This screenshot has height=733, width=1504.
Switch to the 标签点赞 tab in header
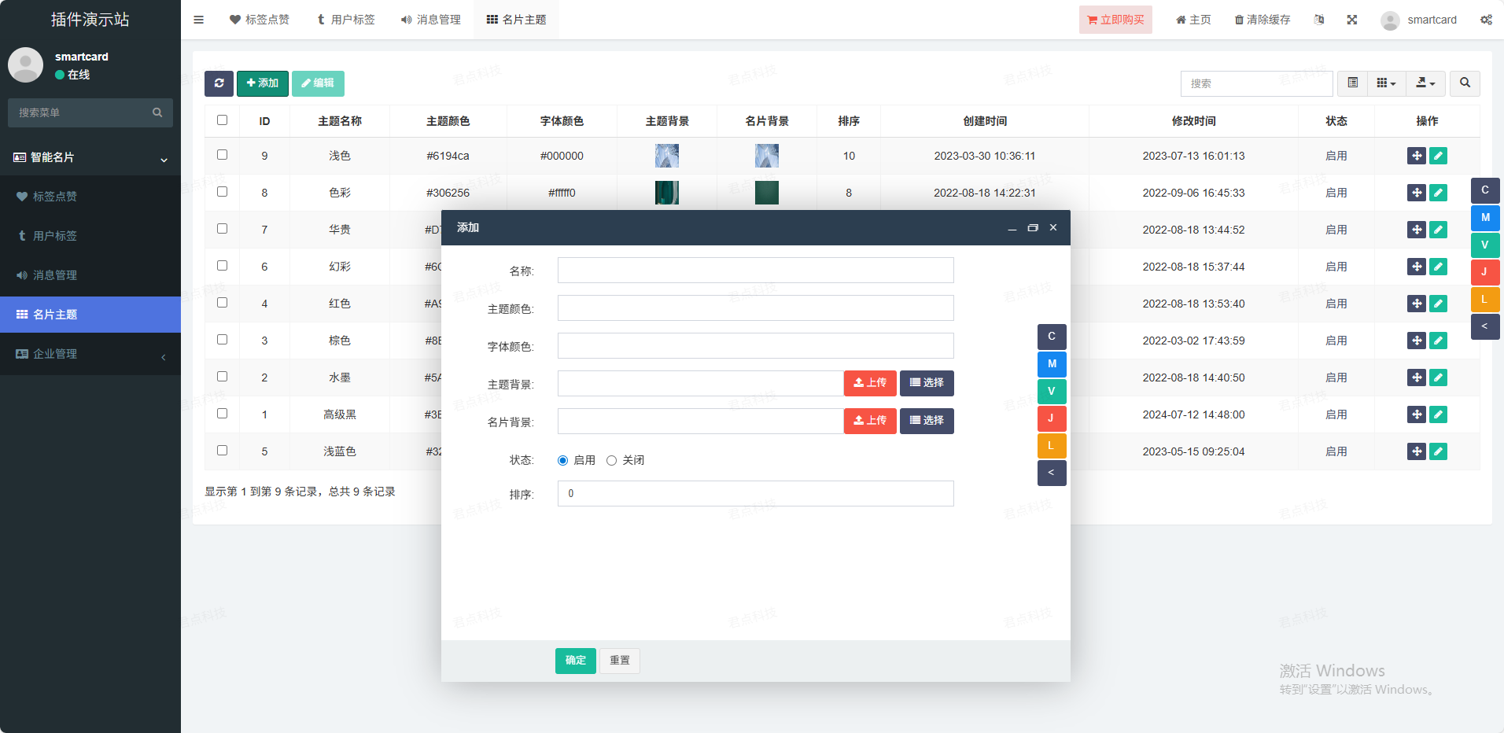point(260,20)
